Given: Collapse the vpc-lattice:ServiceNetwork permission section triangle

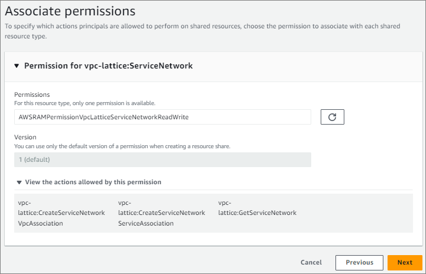Looking at the screenshot, I should click(17, 66).
